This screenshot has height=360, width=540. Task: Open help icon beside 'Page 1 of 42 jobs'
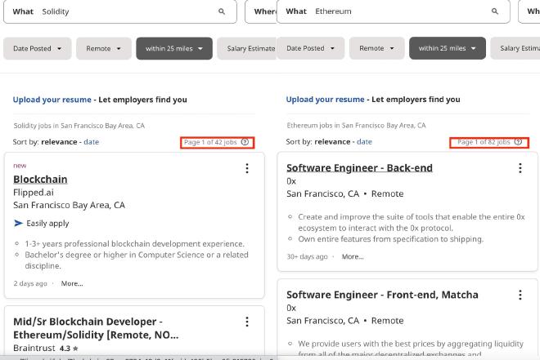pos(245,142)
